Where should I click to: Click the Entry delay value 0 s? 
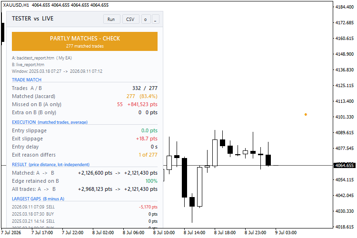pyautogui.click(x=154, y=147)
